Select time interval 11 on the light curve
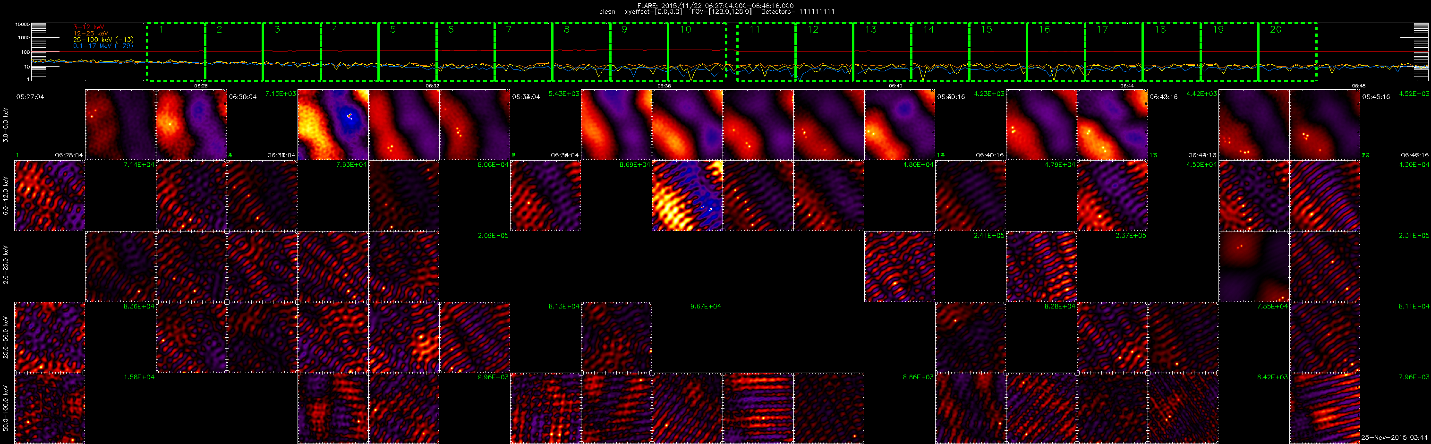Image resolution: width=1431 pixels, height=444 pixels. click(x=766, y=52)
